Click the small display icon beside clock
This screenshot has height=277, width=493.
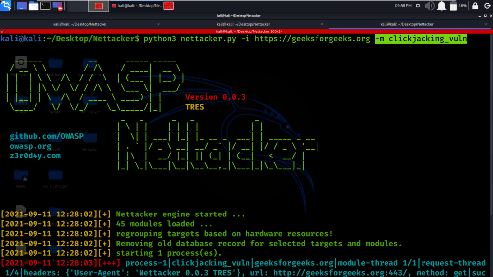coord(418,6)
